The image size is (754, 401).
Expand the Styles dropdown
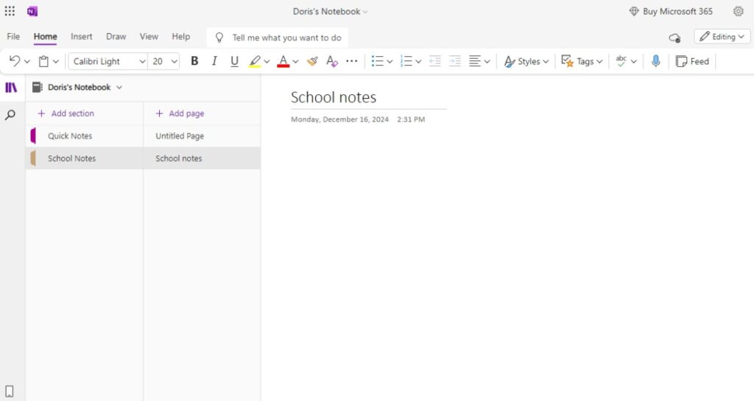click(x=526, y=61)
